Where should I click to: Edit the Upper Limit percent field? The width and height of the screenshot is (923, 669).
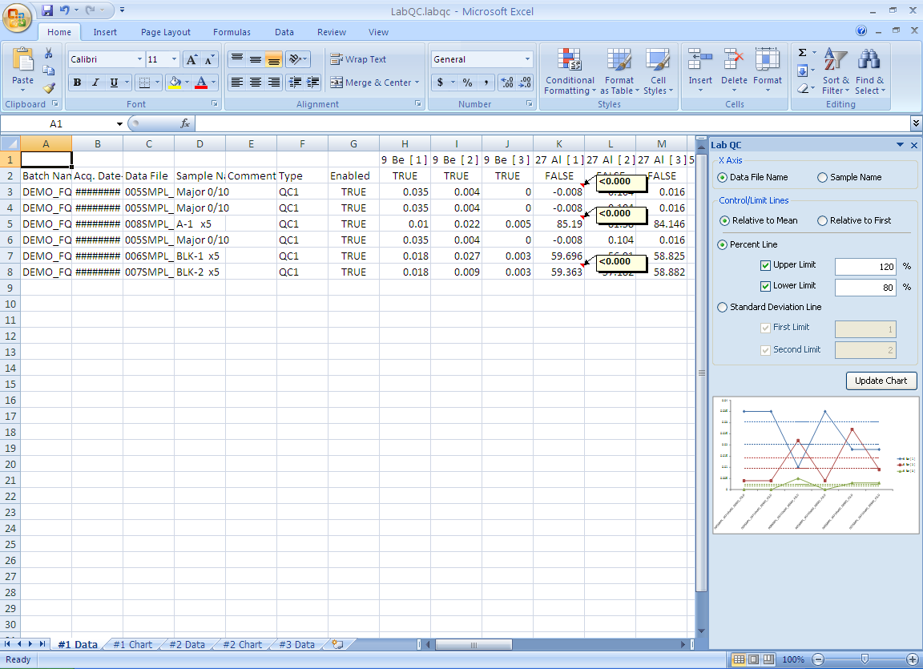coord(865,267)
